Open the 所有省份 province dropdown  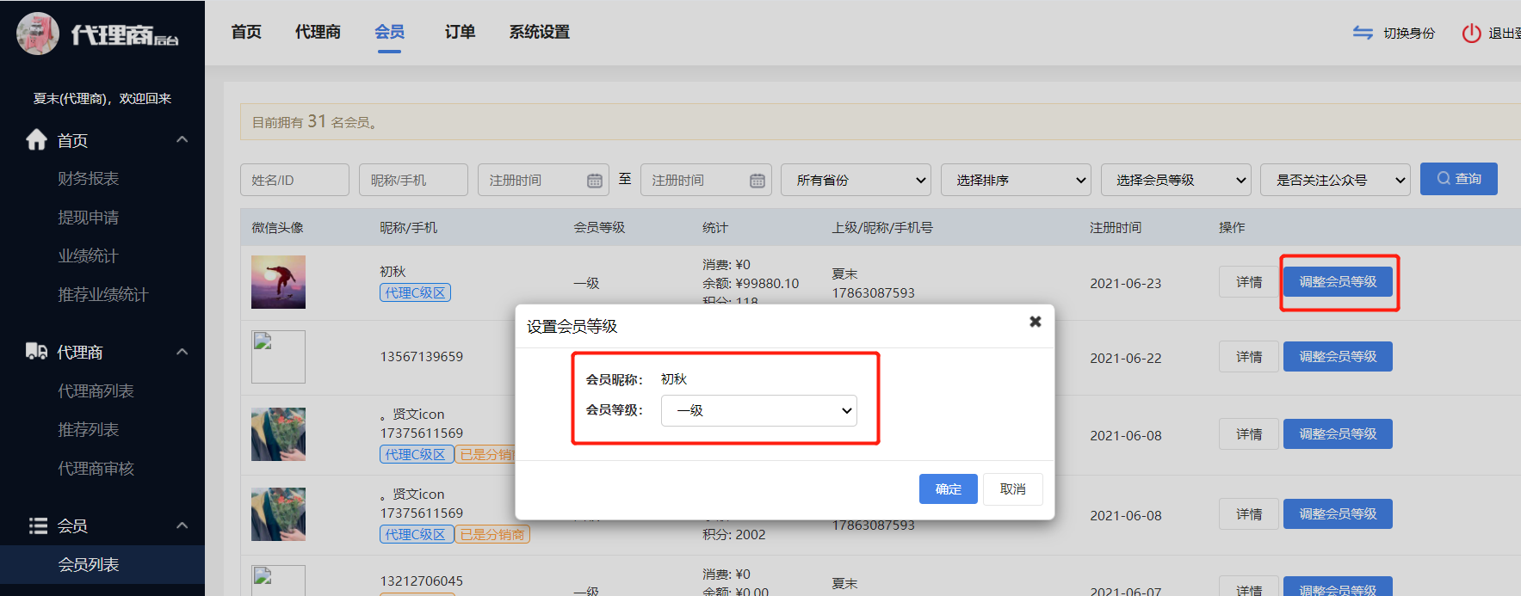[855, 181]
